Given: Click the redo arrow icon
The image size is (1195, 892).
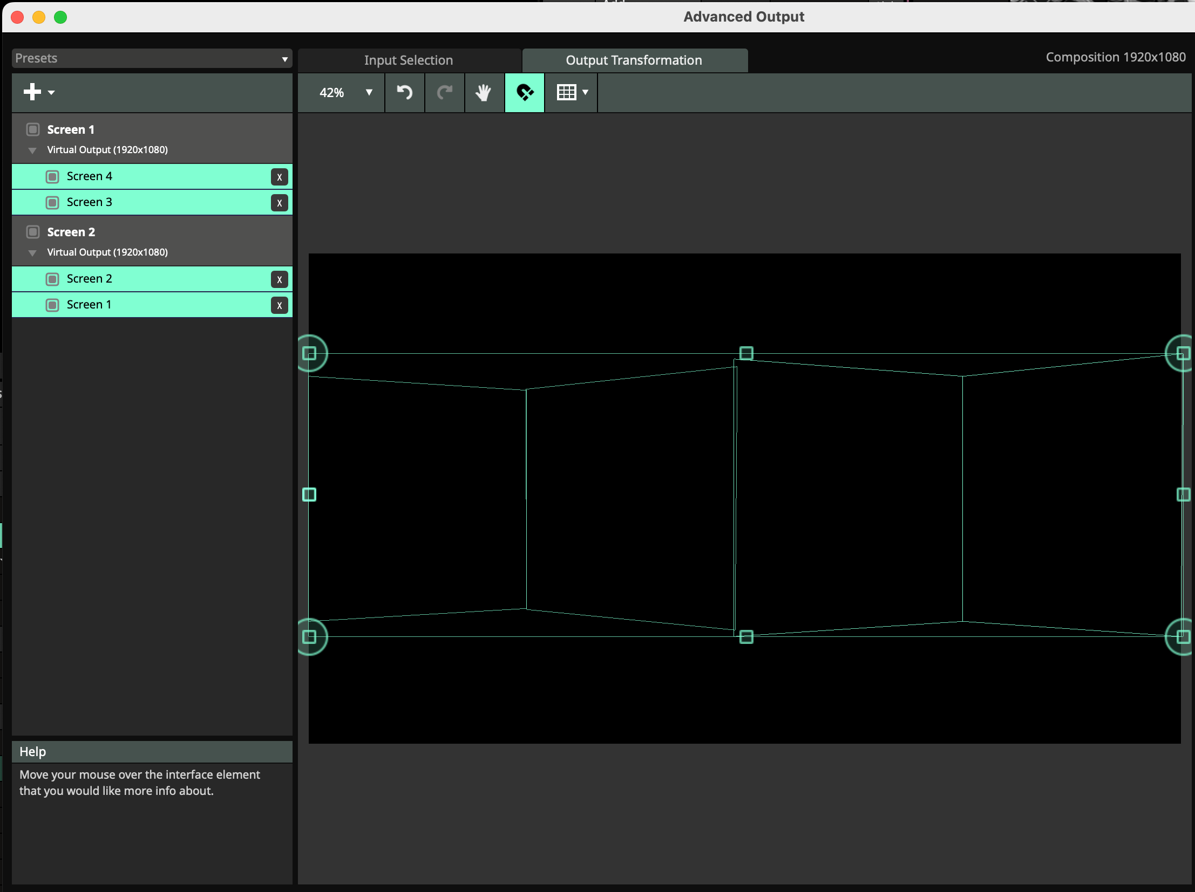Looking at the screenshot, I should click(x=444, y=92).
